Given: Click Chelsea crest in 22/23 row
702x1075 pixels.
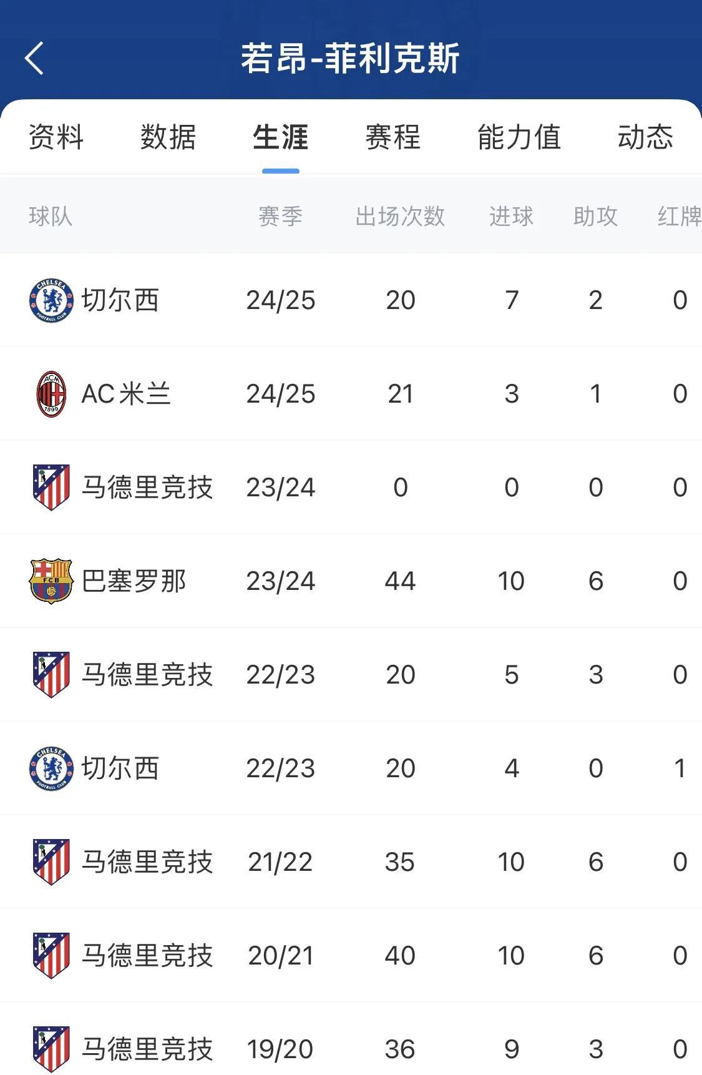Looking at the screenshot, I should [51, 768].
